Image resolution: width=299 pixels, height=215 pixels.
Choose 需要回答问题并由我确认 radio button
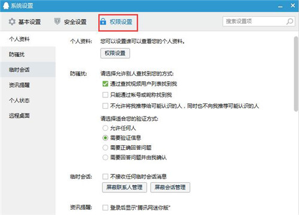(x=105, y=158)
